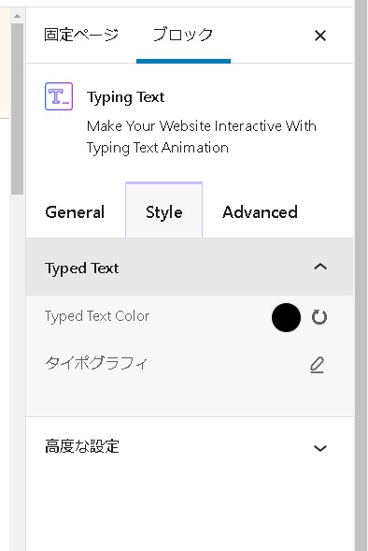368x551 pixels.
Task: Click the タイポグラフィ label
Action: 96,363
